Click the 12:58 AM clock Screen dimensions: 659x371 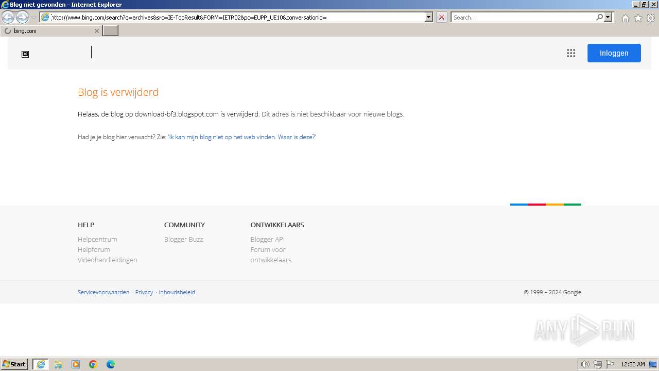tap(633, 364)
